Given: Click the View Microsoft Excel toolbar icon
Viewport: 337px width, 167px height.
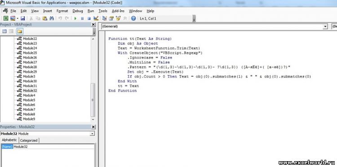Looking at the screenshot, I should coord(6,18).
